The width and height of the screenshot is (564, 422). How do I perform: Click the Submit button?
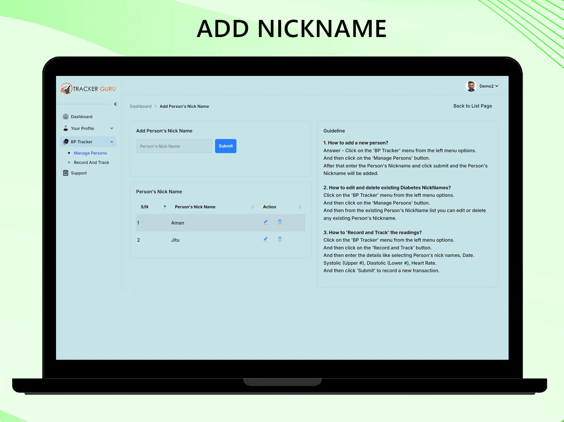tap(226, 146)
